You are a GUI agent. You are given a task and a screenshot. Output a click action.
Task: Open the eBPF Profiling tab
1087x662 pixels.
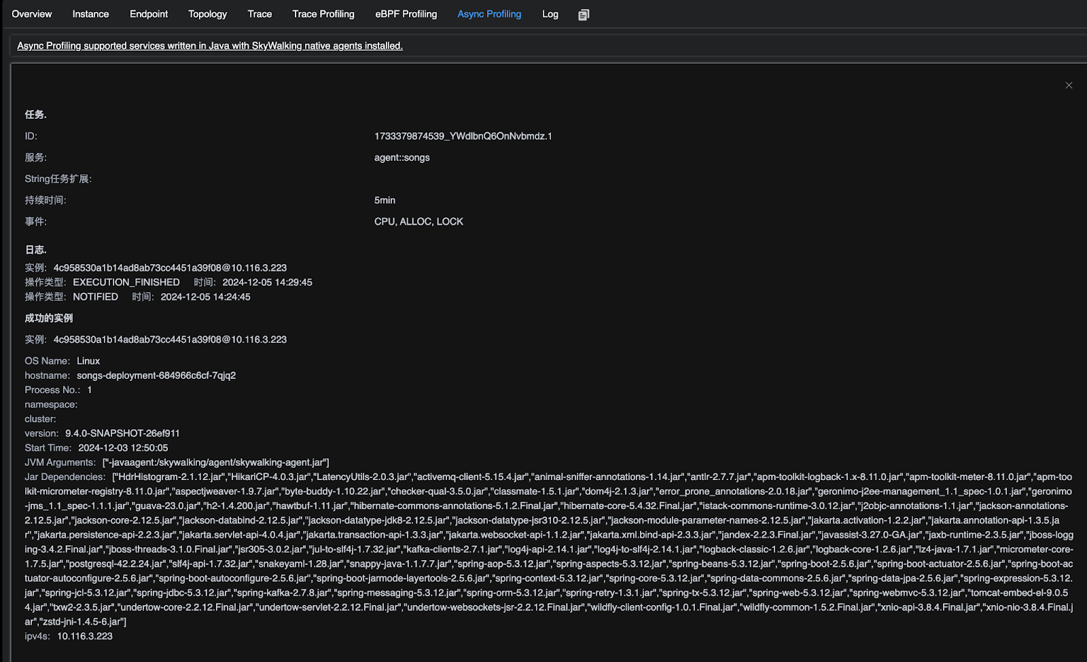[x=406, y=14]
